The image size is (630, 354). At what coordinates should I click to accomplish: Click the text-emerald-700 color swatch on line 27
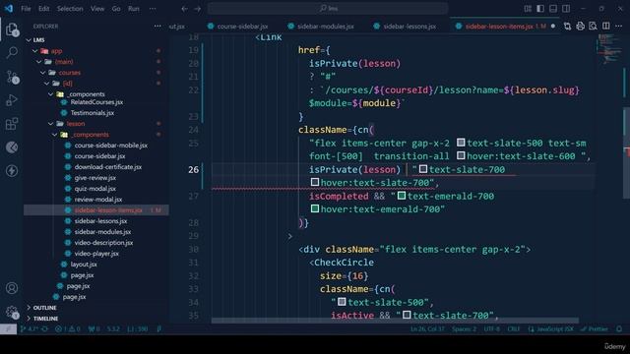(x=402, y=196)
